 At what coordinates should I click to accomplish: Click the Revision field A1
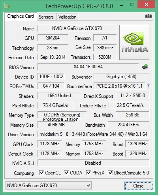pyautogui.click(x=105, y=38)
